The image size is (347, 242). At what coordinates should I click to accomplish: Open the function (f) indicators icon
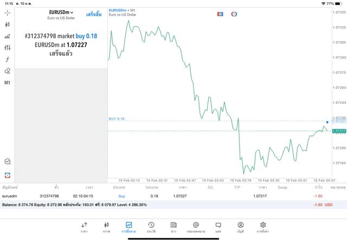[x=7, y=60]
